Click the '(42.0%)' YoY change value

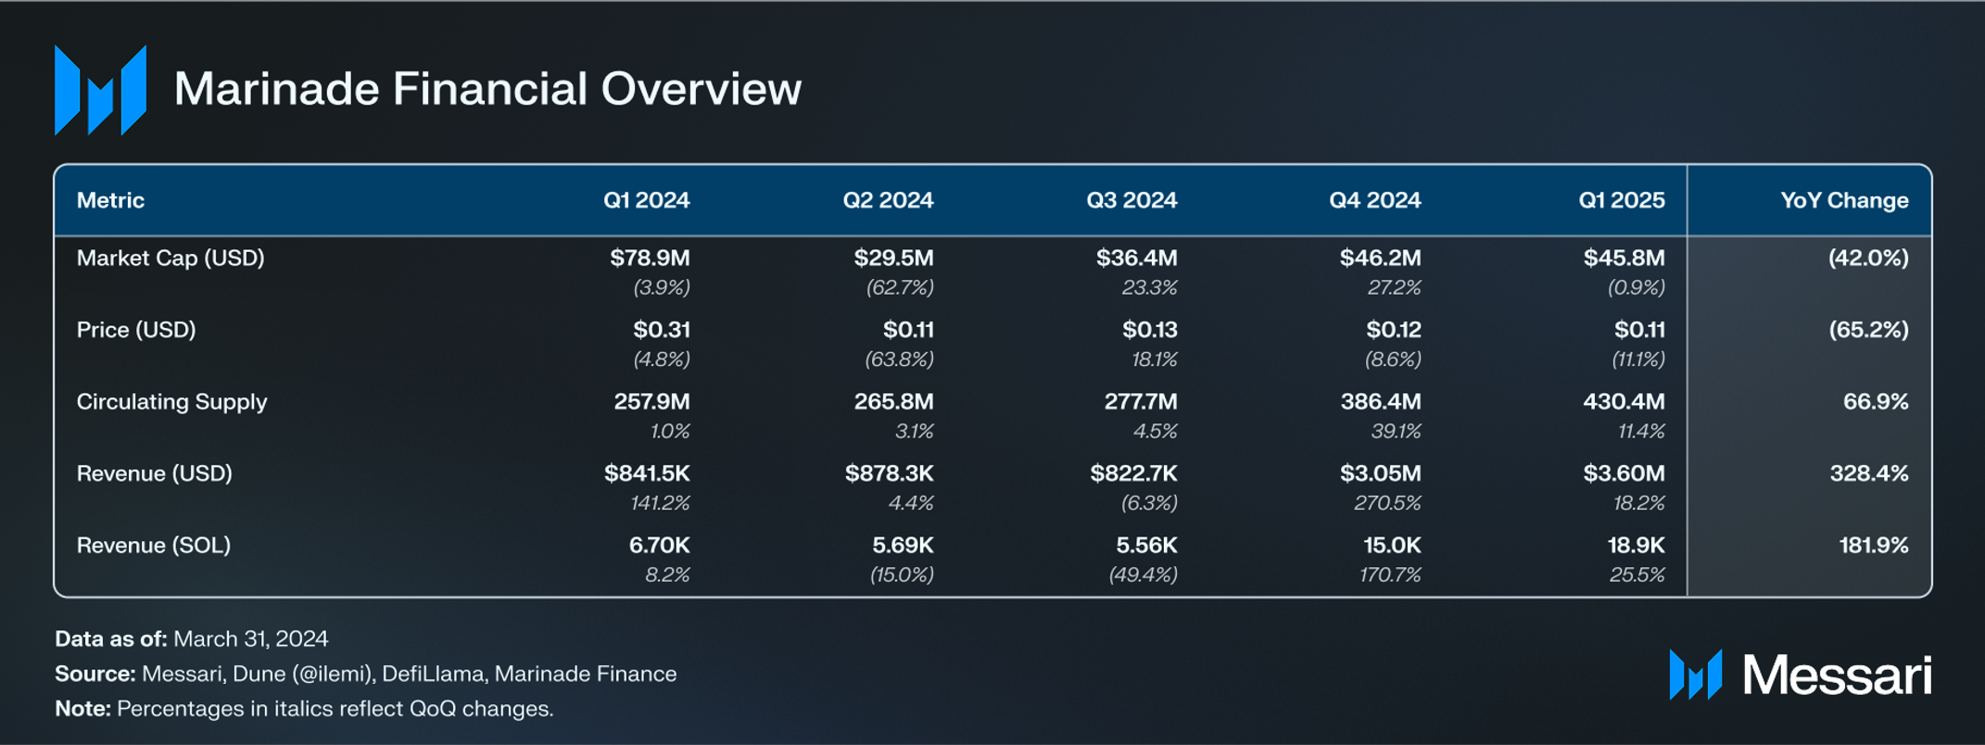tap(1868, 258)
